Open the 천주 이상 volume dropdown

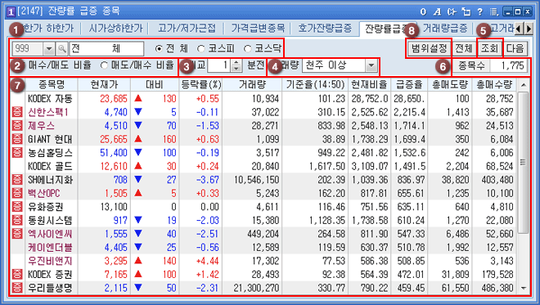371,65
